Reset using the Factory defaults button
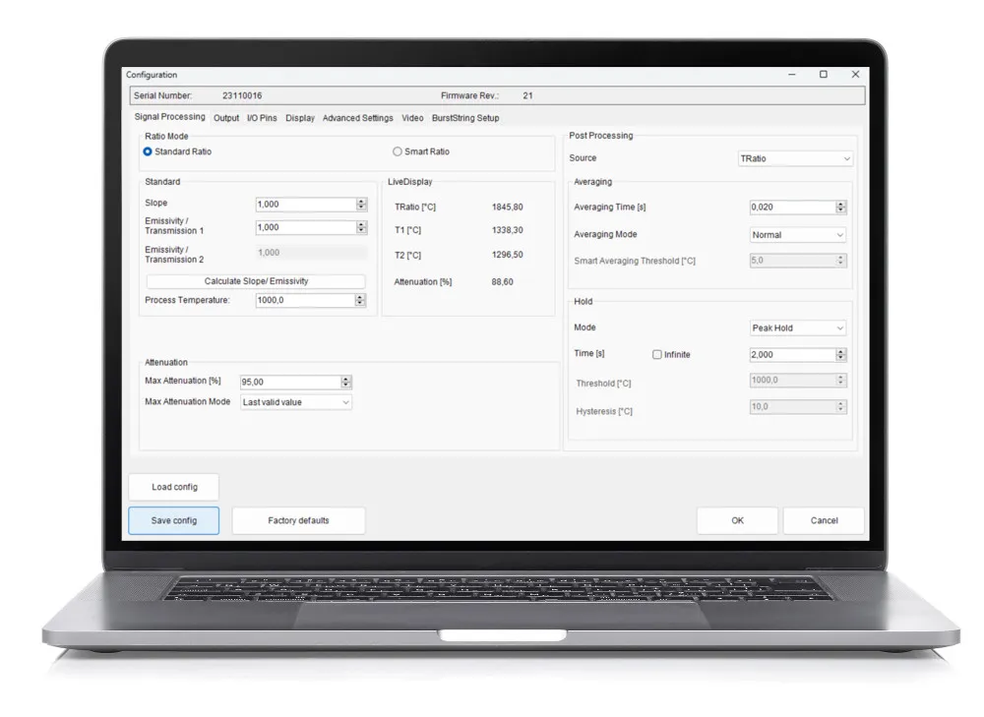 pos(298,520)
